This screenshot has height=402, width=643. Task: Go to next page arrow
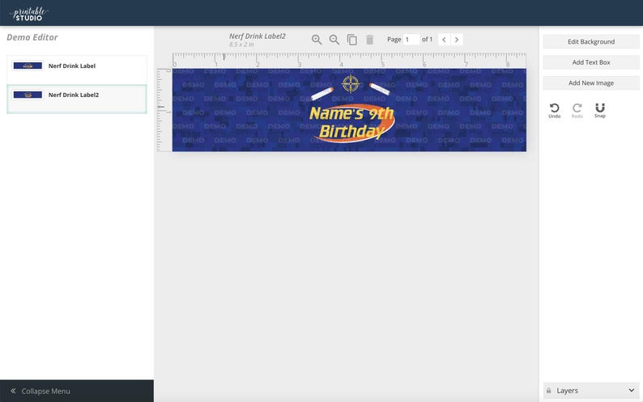(x=457, y=40)
